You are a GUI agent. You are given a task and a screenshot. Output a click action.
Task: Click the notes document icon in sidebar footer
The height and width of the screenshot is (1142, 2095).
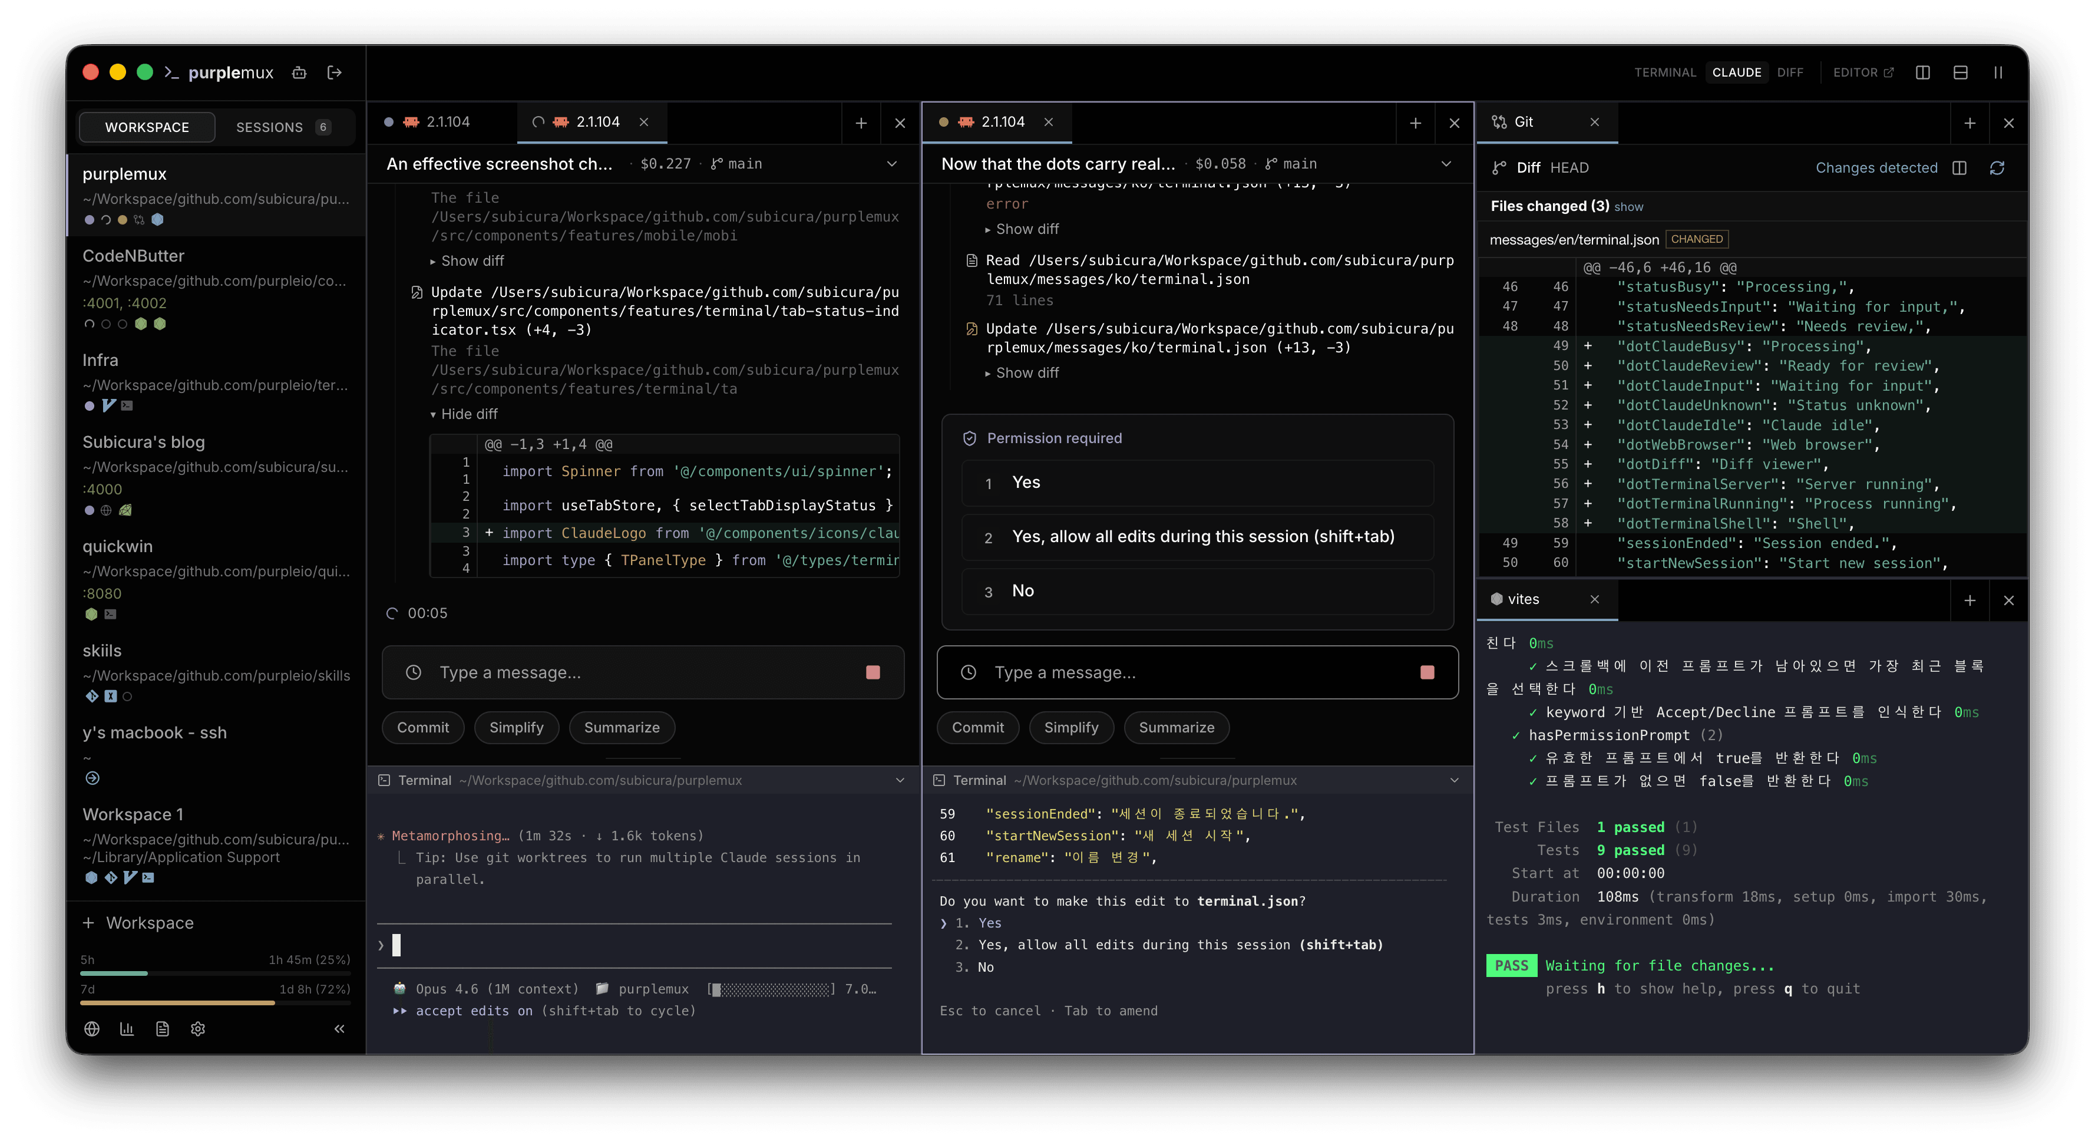(x=163, y=1029)
